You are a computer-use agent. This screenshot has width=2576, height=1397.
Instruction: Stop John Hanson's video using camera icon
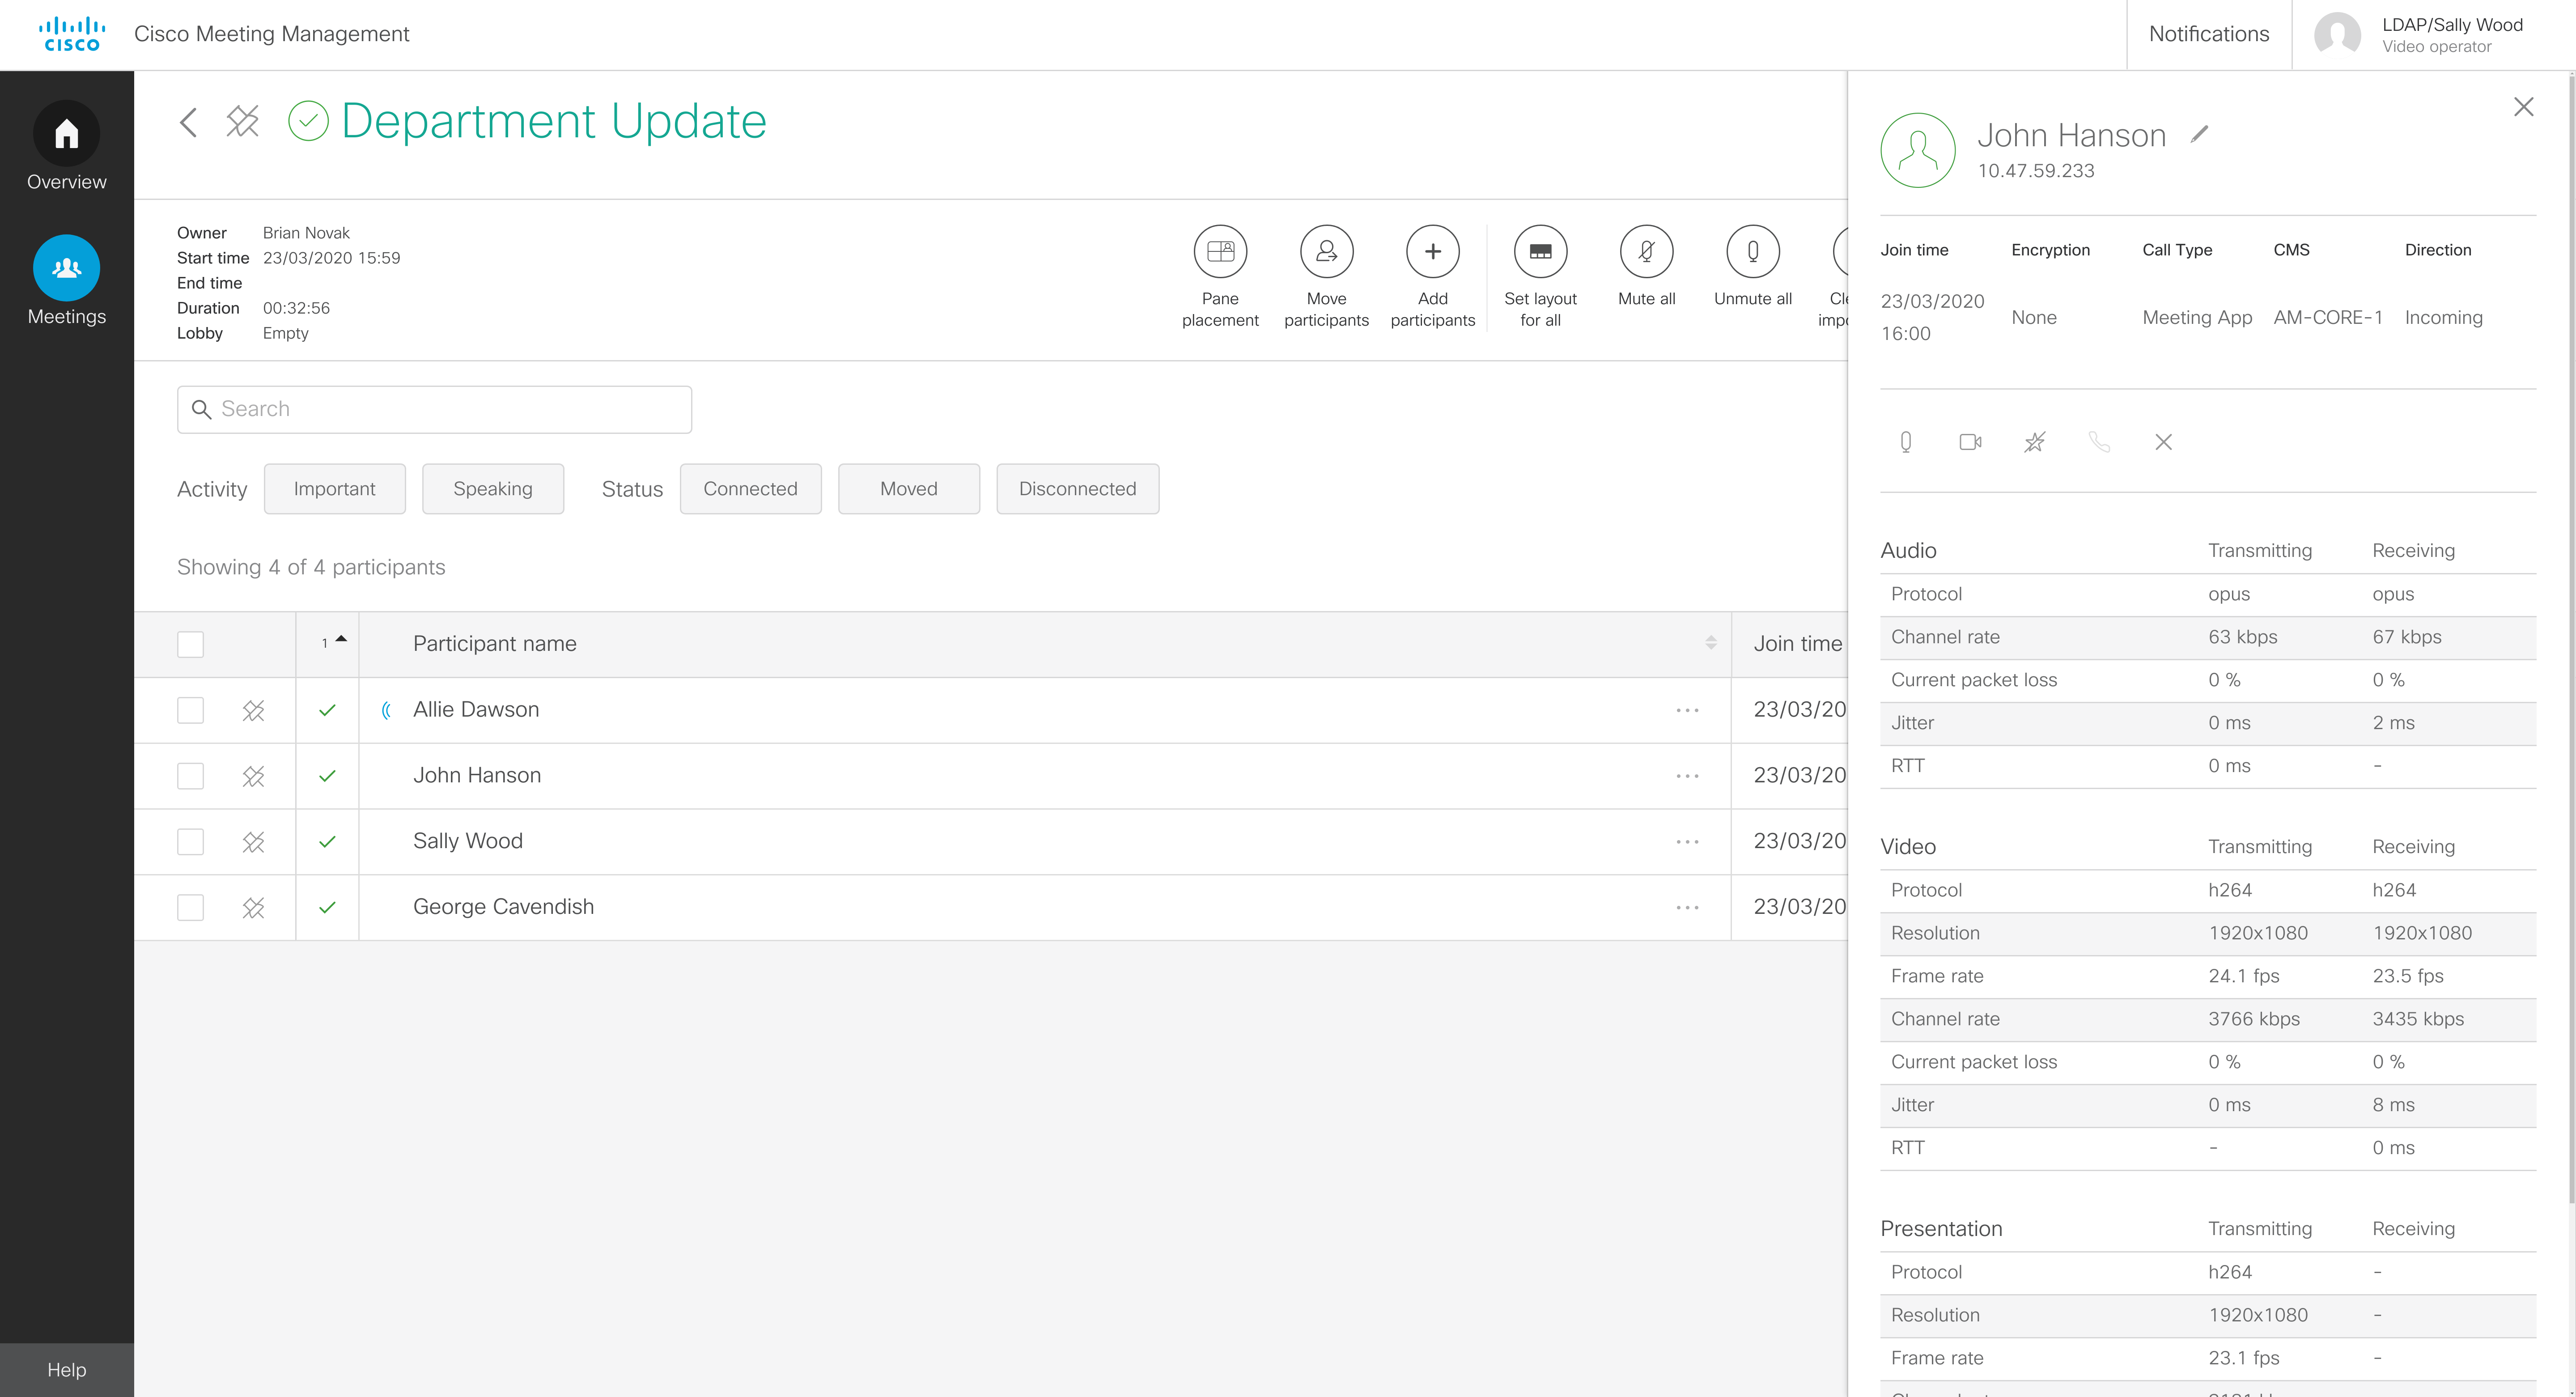(1970, 441)
